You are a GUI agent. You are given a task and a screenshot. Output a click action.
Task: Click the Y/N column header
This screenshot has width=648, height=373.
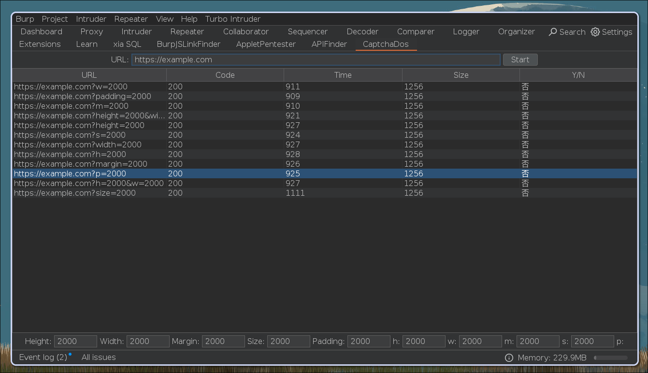[578, 75]
